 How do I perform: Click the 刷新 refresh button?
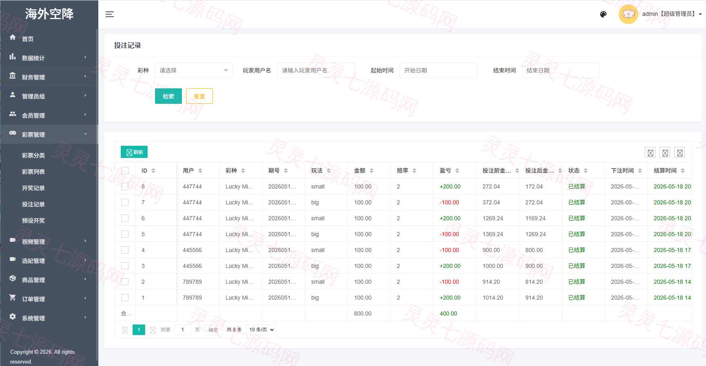[134, 152]
